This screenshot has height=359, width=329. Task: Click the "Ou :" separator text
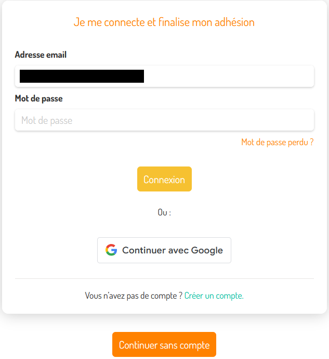click(164, 212)
